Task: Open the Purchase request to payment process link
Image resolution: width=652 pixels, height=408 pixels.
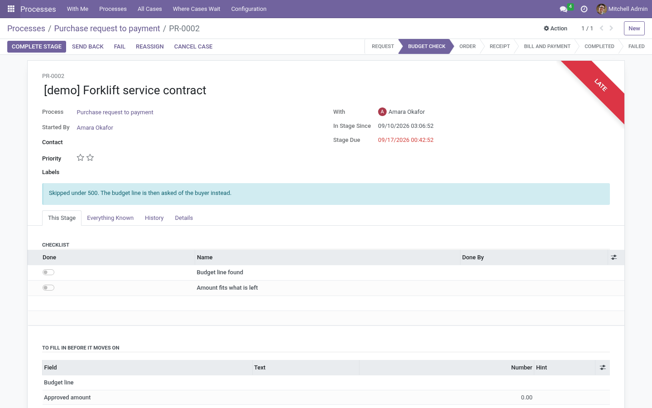Action: tap(115, 112)
